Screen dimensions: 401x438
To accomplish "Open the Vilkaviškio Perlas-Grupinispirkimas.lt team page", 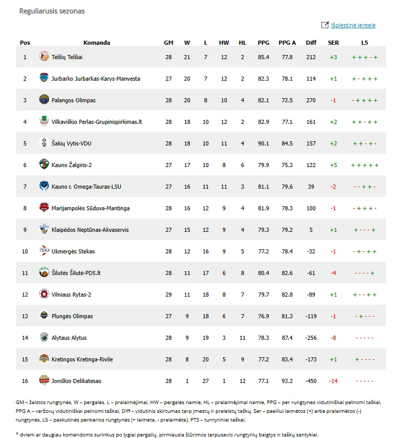I will [97, 122].
